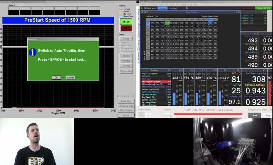Open the Layout menu in PCLink

[x=171, y=5]
